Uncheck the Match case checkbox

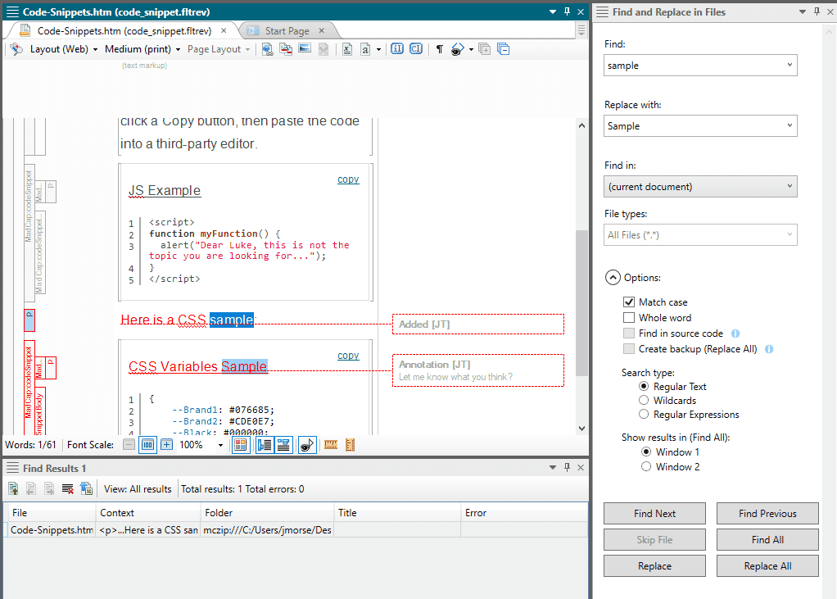(x=629, y=302)
